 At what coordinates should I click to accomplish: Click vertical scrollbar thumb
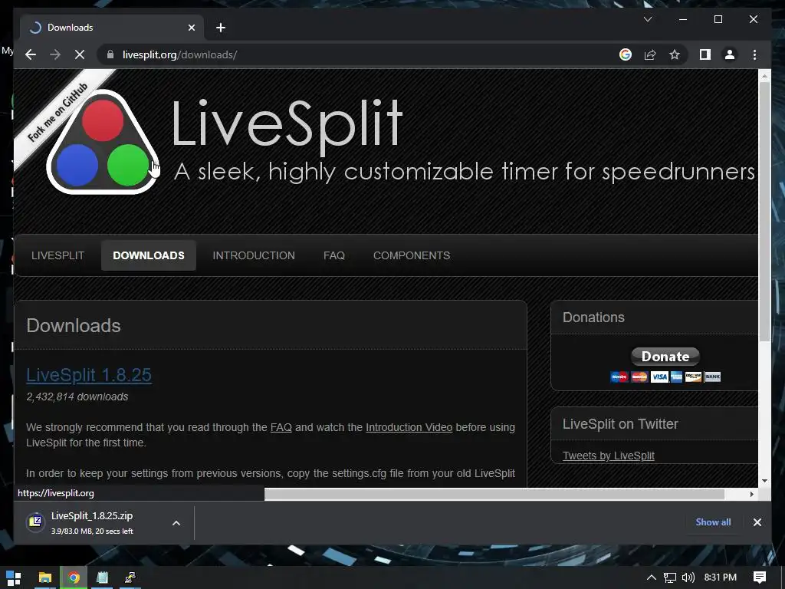764,212
